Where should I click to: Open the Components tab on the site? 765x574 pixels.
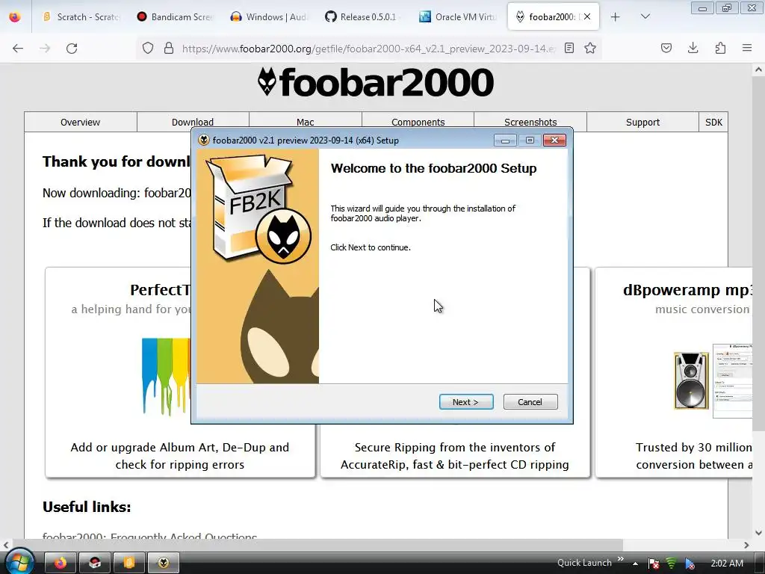[x=418, y=122]
